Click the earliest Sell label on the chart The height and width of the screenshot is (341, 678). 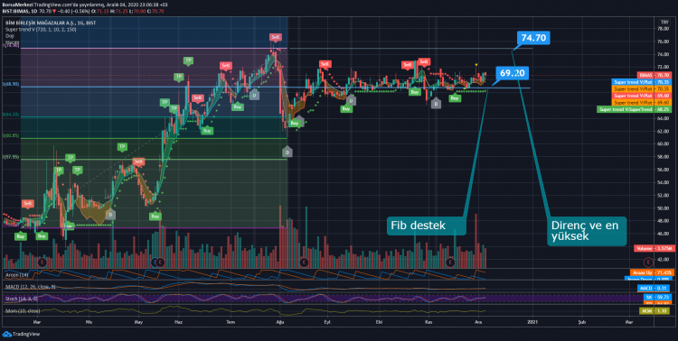click(x=28, y=203)
